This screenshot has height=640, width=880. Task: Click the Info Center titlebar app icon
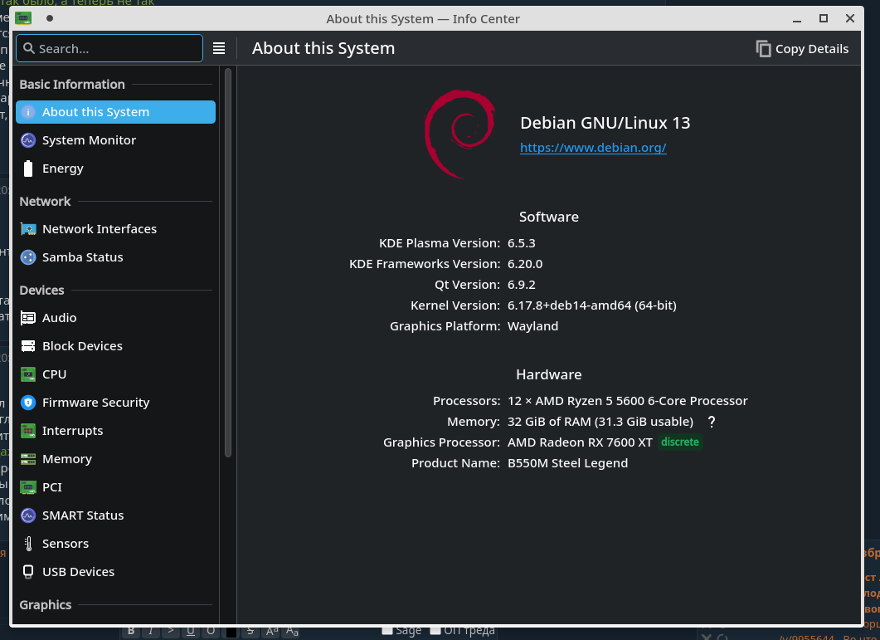23,18
